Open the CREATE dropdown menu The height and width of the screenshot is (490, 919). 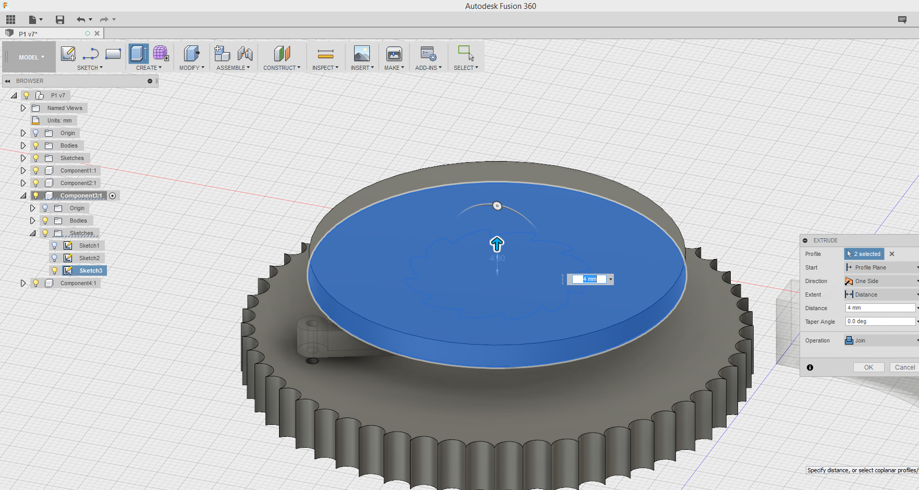149,68
